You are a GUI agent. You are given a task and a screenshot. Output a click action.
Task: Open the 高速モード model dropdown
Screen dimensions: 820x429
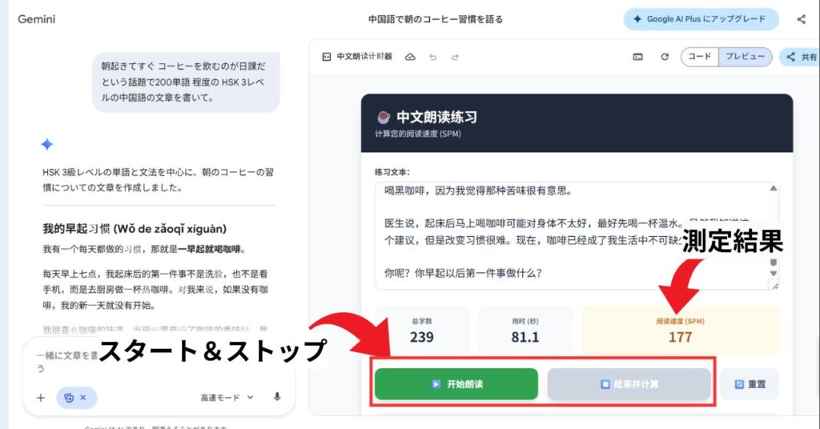pos(227,397)
